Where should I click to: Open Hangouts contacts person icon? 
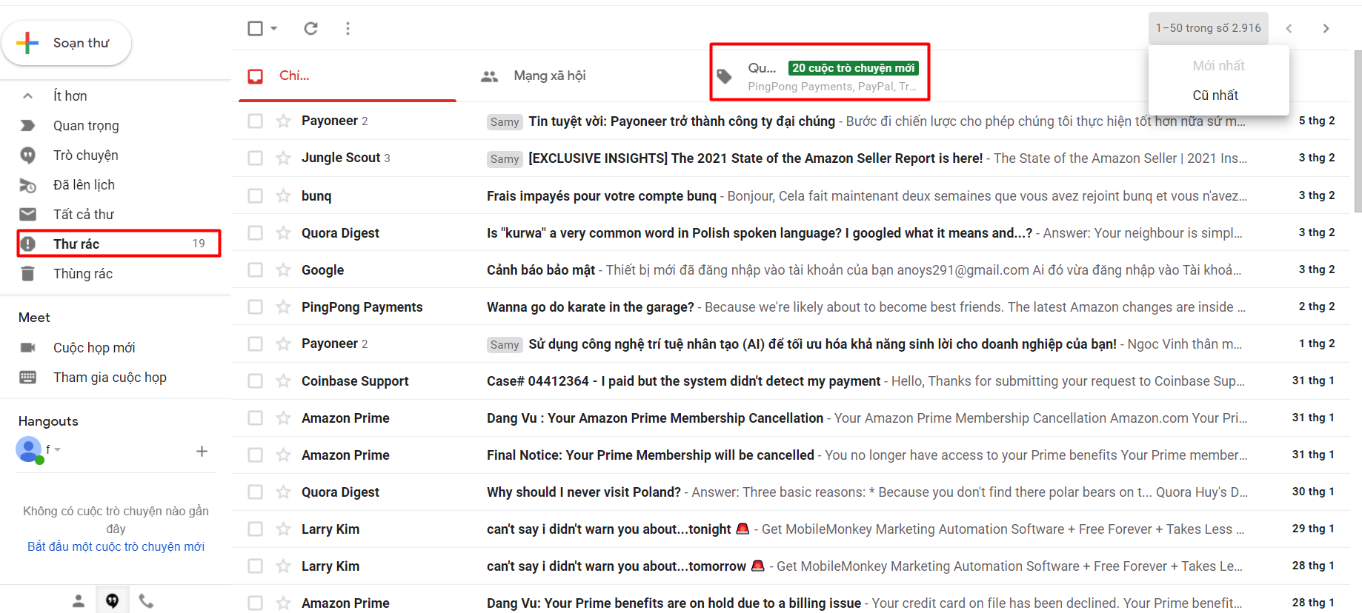coord(79,601)
